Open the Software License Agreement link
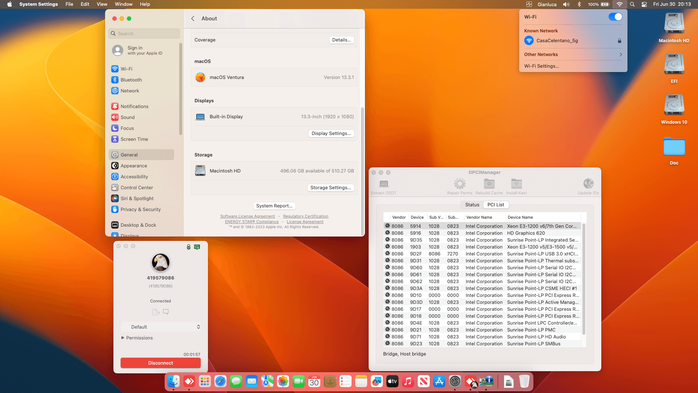Screen dimensions: 698x393 tap(248, 216)
